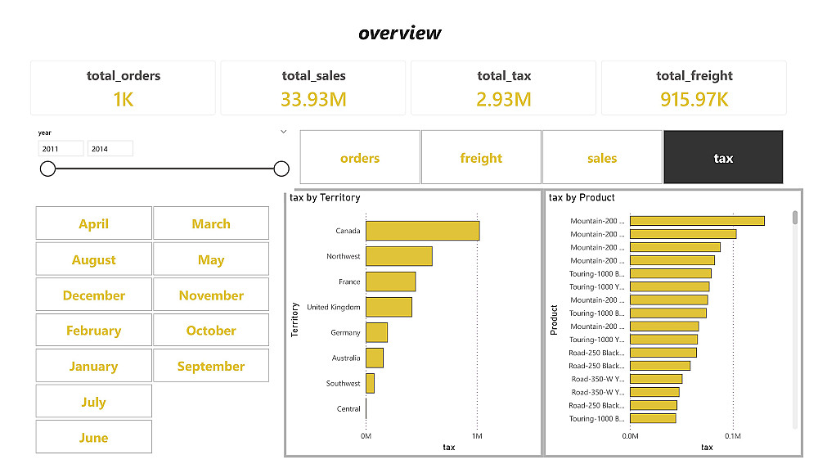Image resolution: width=818 pixels, height=473 pixels.
Task: Select the Australia bar in territory chart
Action: [x=375, y=358]
